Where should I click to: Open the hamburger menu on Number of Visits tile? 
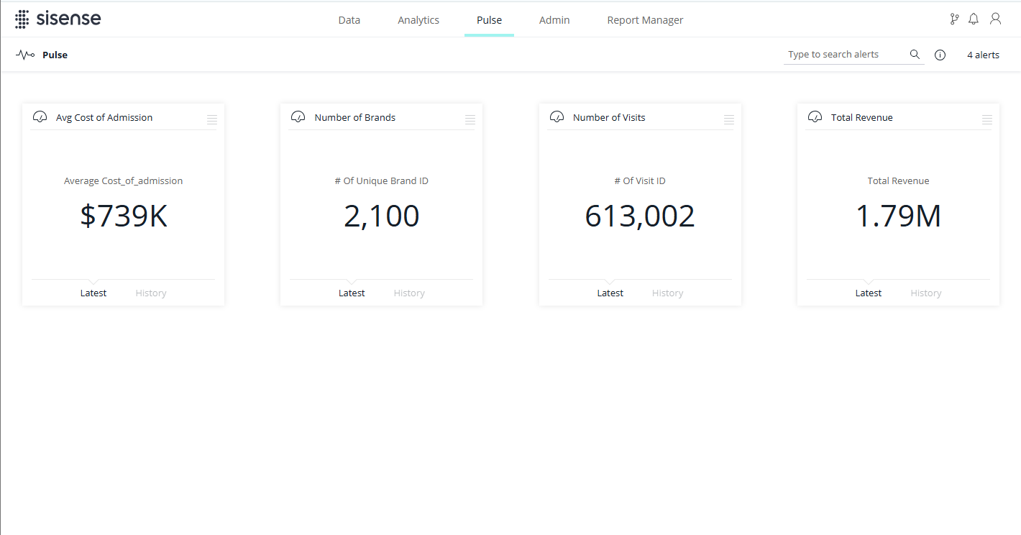(728, 119)
